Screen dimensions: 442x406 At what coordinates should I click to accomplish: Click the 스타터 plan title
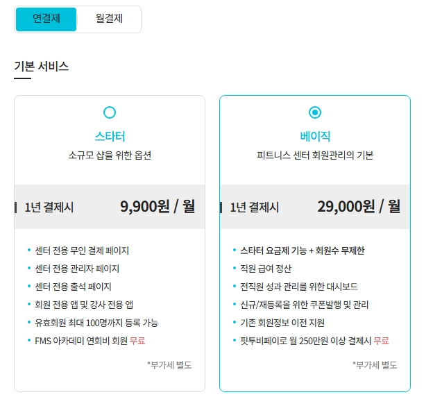tap(110, 137)
